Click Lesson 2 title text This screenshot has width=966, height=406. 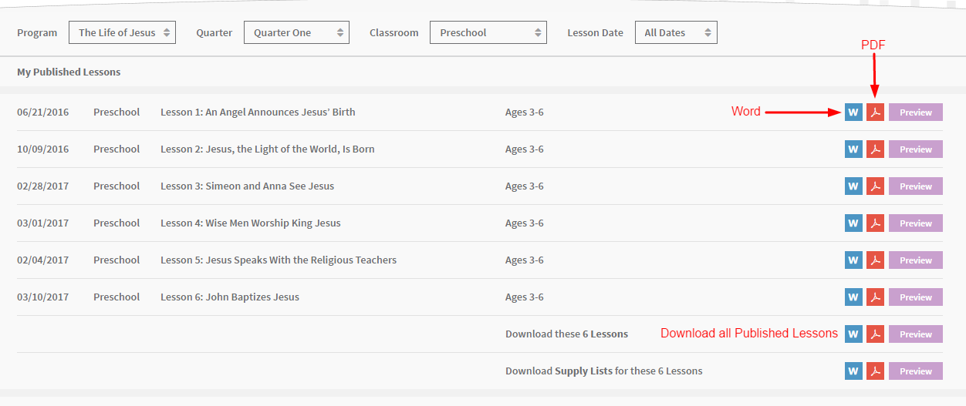(267, 149)
